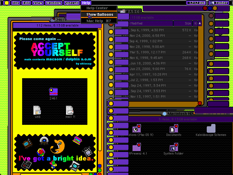Select row modified Mar 5, 1999, 12:17 PM
This screenshot has height=175, width=233.
(x=163, y=52)
